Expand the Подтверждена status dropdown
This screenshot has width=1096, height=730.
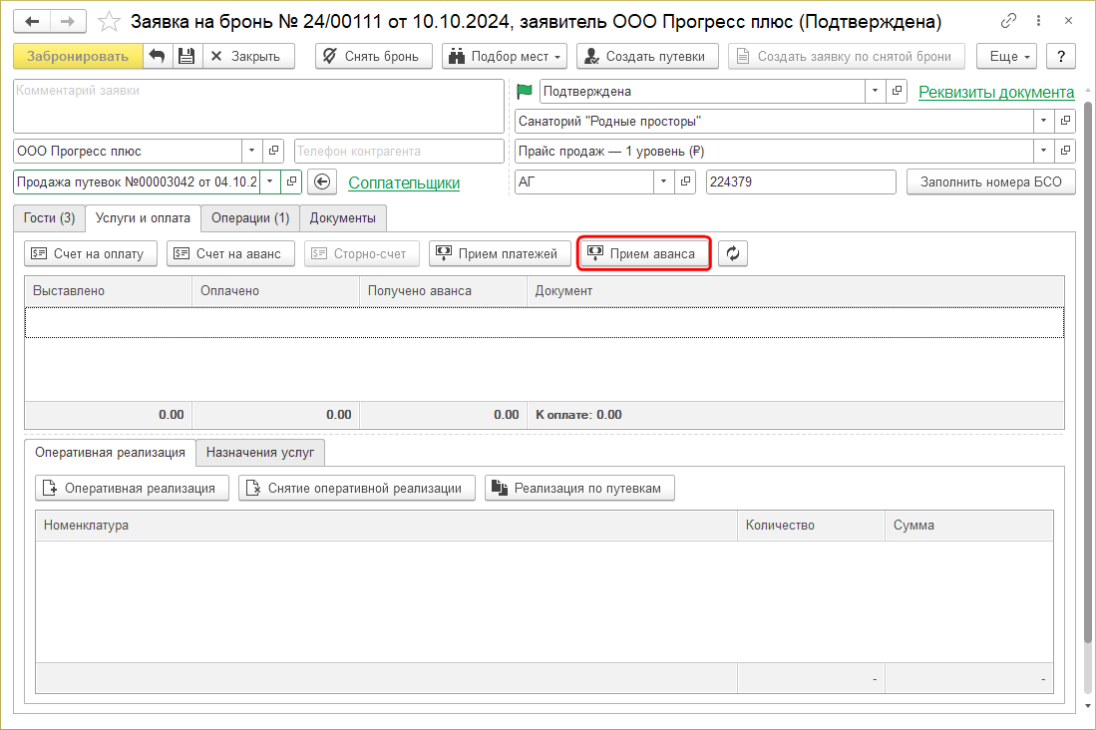(x=876, y=91)
